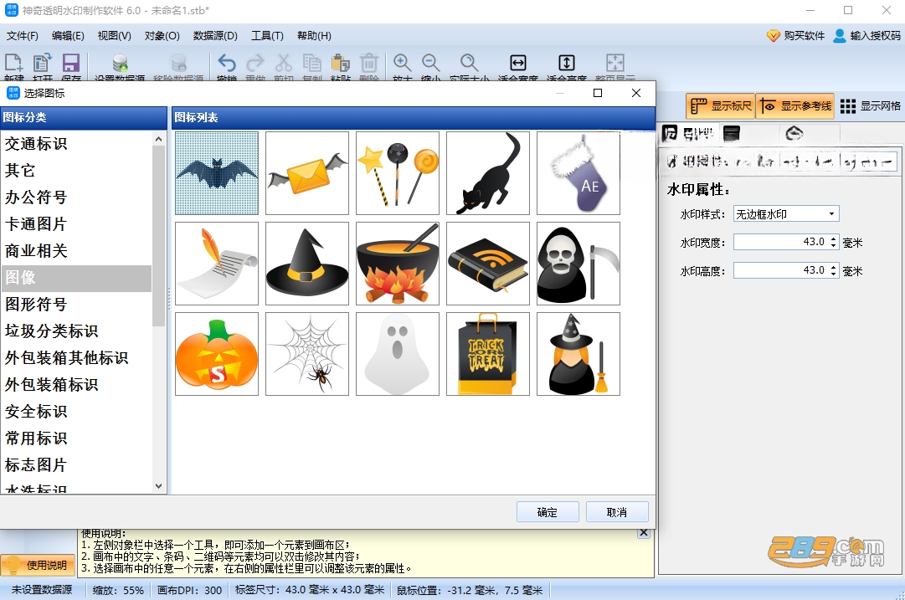Open the 编辑(E) menu
The height and width of the screenshot is (600, 905).
click(68, 36)
